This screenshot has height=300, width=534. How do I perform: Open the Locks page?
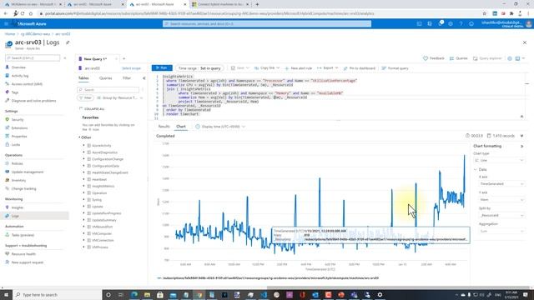pos(16,145)
